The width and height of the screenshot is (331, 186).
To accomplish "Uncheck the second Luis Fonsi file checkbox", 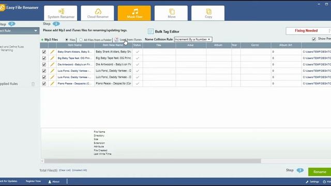I will [44, 77].
